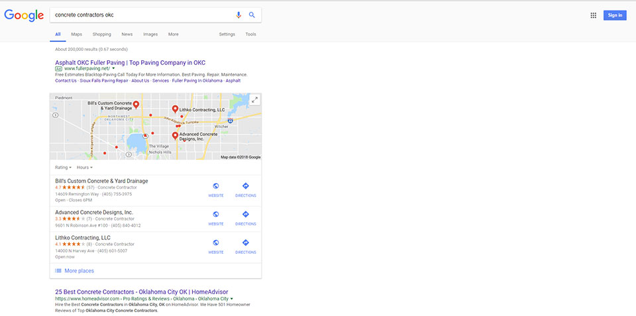The image size is (636, 316).
Task: Click the blue search magnifier icon
Action: click(x=252, y=15)
